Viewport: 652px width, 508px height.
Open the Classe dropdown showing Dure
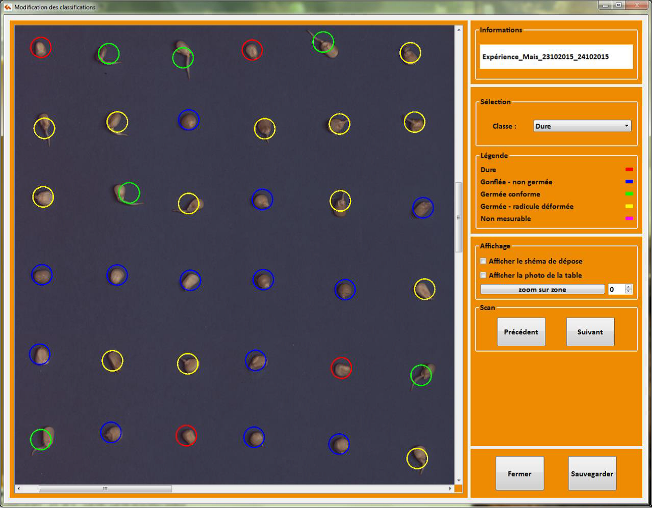click(582, 126)
